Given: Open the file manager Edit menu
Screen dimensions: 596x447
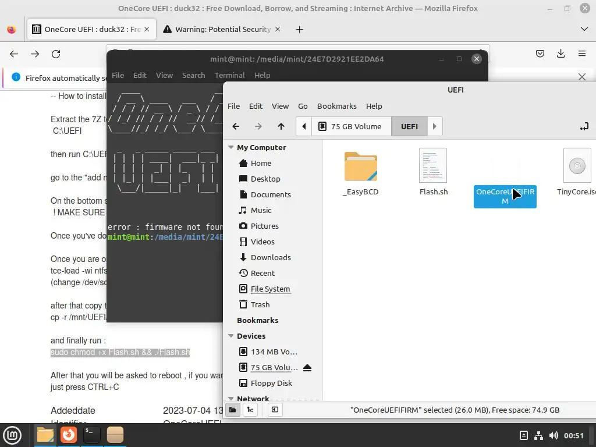Looking at the screenshot, I should pyautogui.click(x=256, y=106).
